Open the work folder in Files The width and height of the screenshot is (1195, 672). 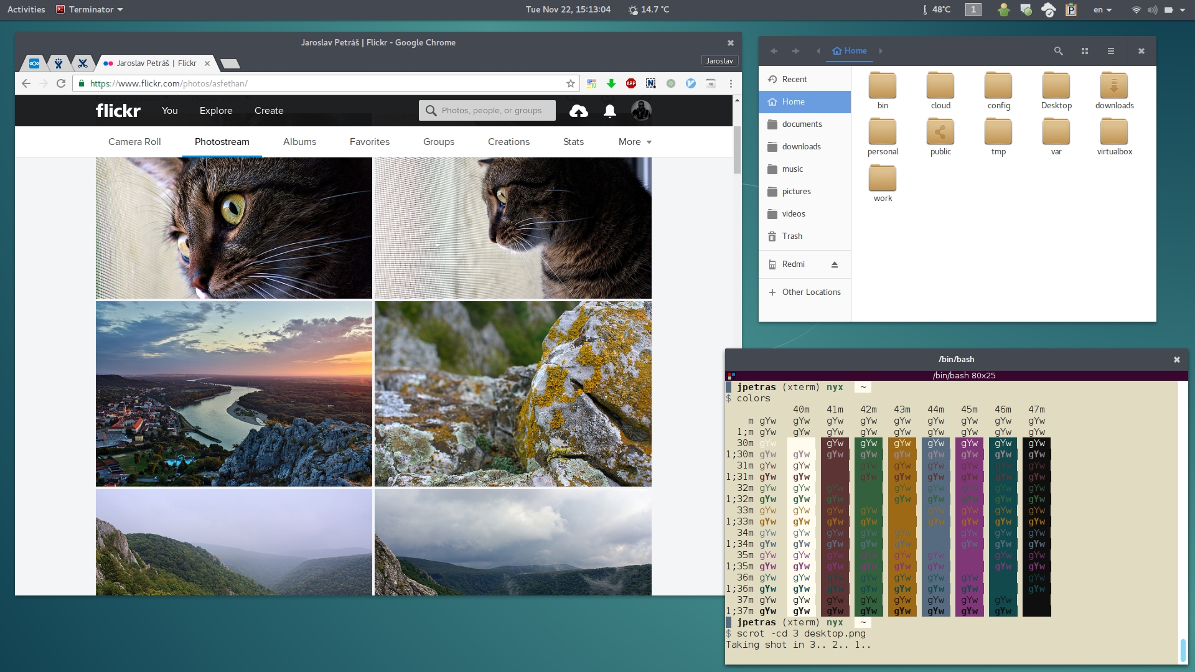tap(883, 184)
